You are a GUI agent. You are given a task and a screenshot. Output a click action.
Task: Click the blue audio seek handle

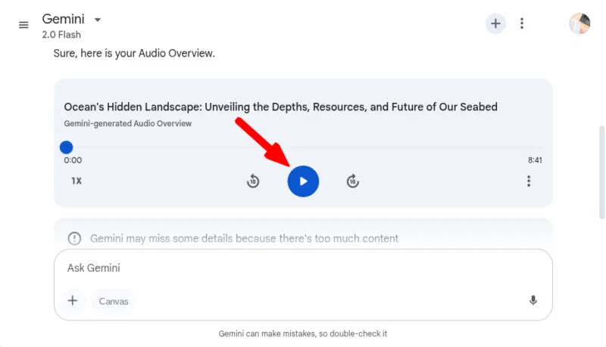66,147
